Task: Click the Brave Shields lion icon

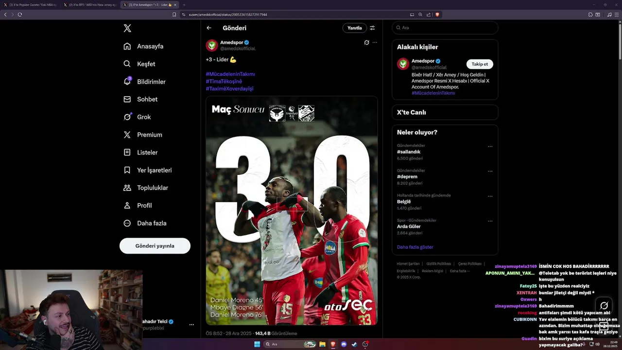Action: (x=437, y=15)
